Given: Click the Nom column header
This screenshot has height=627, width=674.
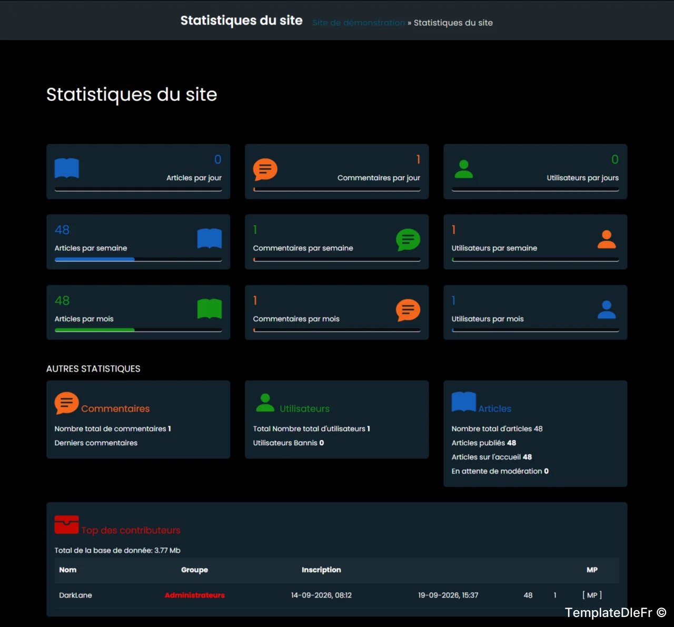Looking at the screenshot, I should point(68,570).
